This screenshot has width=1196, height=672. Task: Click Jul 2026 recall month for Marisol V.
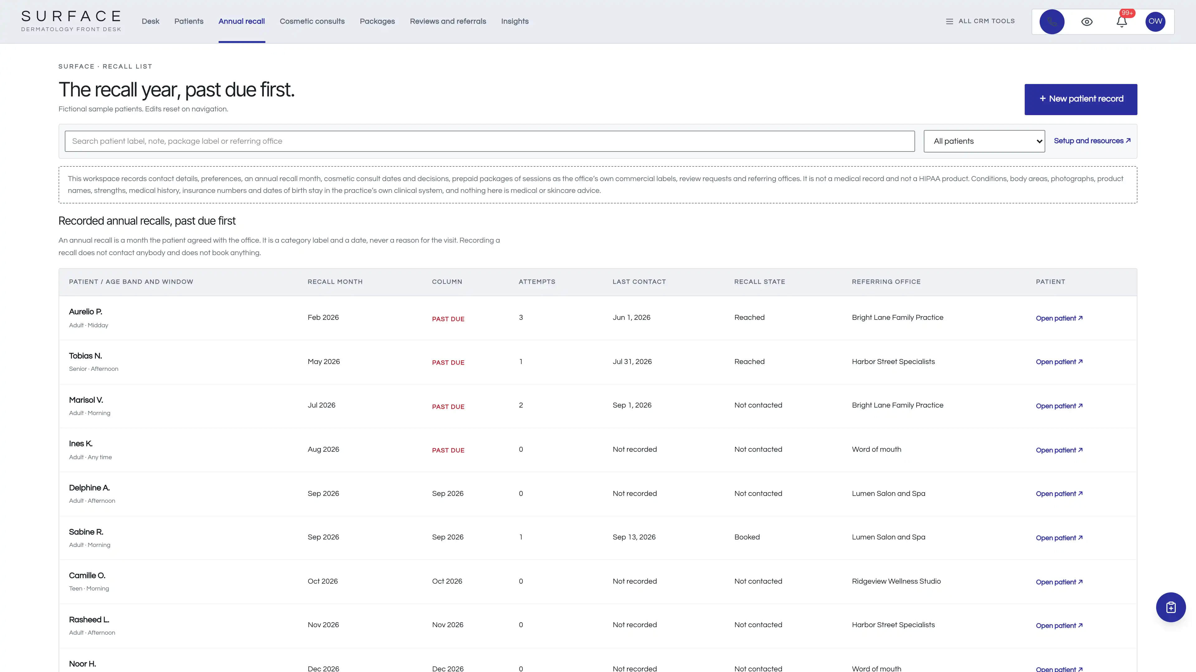tap(321, 405)
